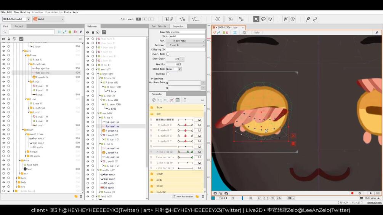
Task: Click the trash icon at Part panel bottom
Action: 81,196
